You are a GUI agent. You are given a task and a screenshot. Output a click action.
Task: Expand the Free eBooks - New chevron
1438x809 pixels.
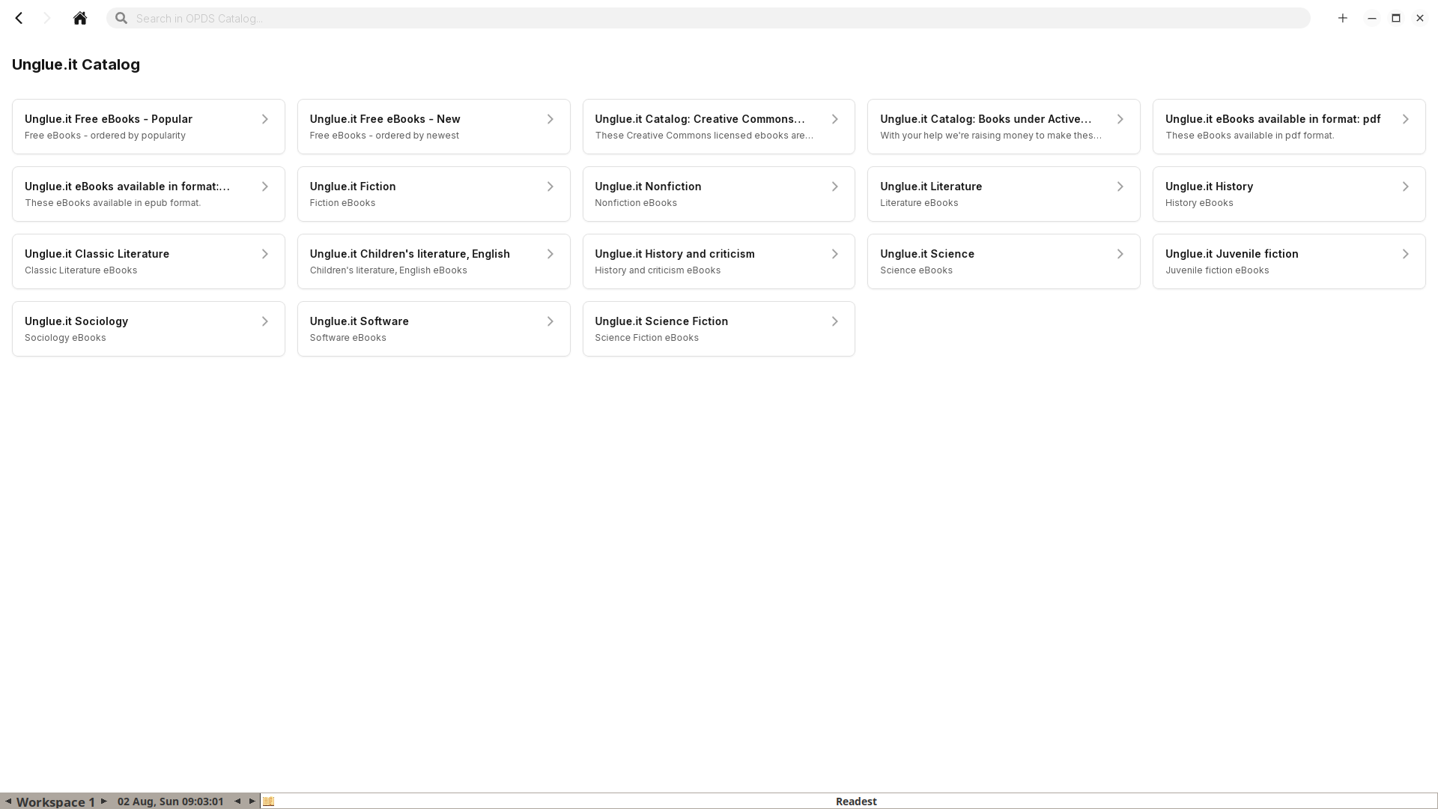(550, 119)
